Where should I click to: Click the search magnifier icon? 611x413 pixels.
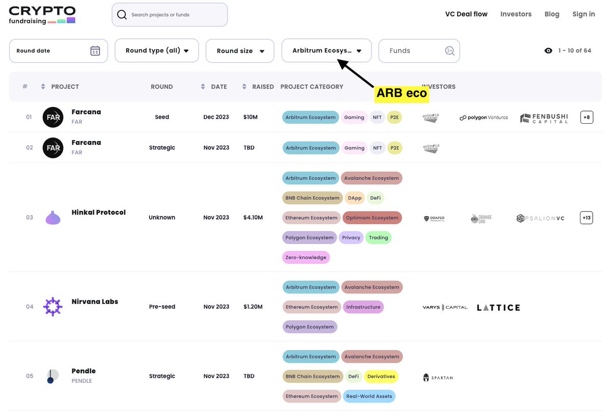coord(122,15)
